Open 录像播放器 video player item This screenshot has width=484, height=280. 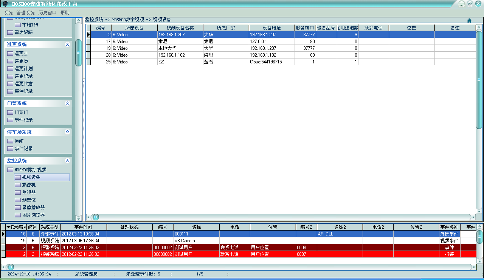click(33, 208)
